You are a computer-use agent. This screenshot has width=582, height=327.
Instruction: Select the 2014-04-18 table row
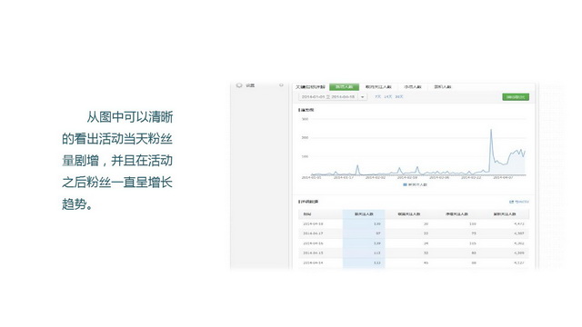pyautogui.click(x=414, y=224)
